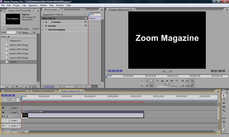Viewport: 229px width, 137px height.
Task: Select the Hand tool in the tools panel
Action: tap(224, 129)
